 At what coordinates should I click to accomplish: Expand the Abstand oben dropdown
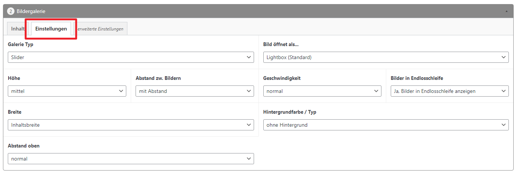tap(130, 159)
